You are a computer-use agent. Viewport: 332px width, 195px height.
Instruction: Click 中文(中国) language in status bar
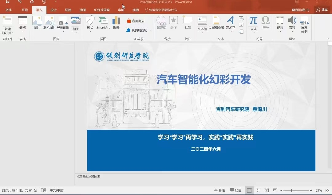click(x=57, y=190)
